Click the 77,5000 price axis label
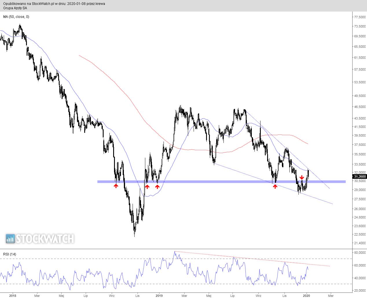 [360, 17]
